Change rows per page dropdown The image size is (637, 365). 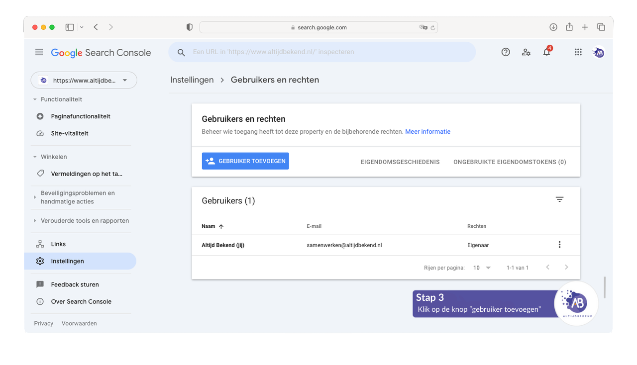click(482, 268)
